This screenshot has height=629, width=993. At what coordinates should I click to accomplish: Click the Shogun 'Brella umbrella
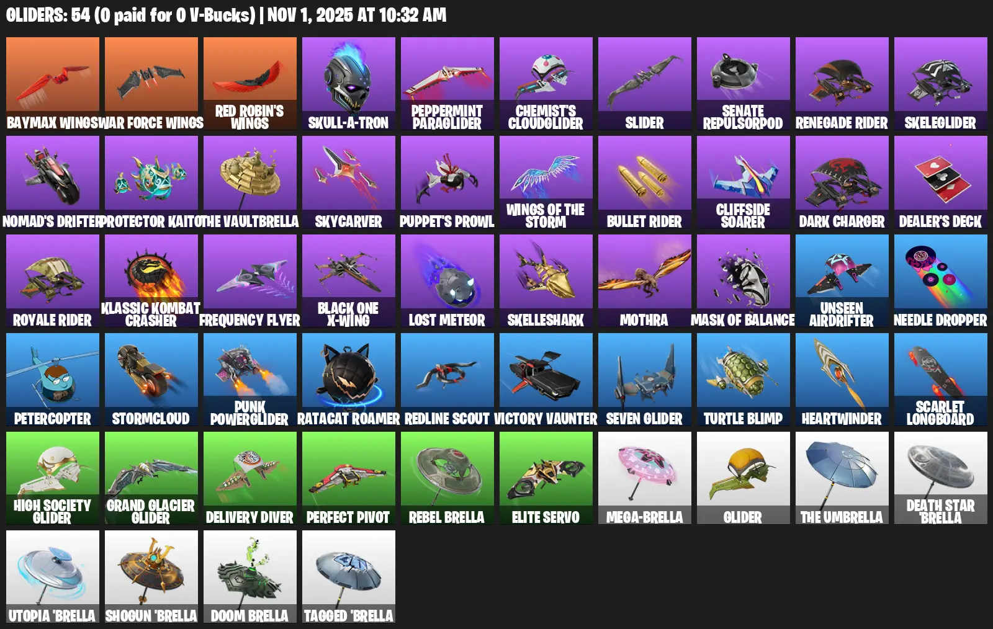[151, 577]
